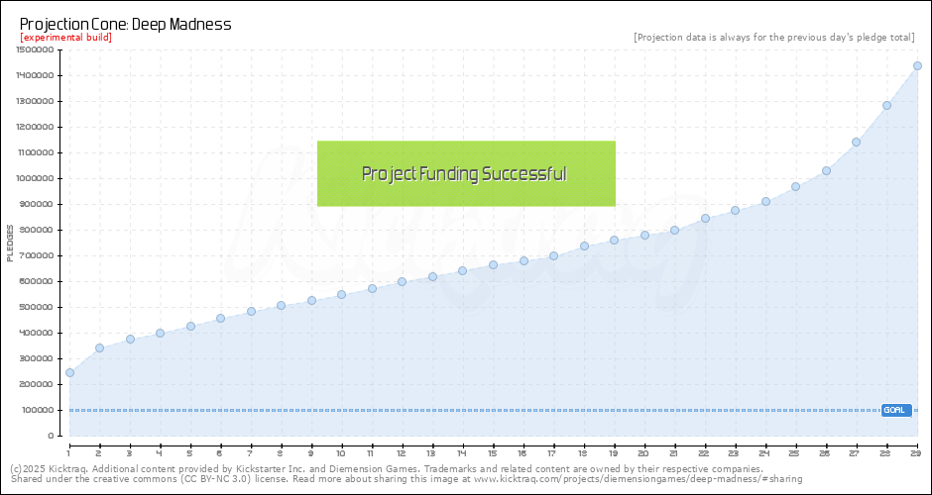Screen dimensions: 932x495
Task: Click the 100000 y-axis label
Action: [37, 410]
